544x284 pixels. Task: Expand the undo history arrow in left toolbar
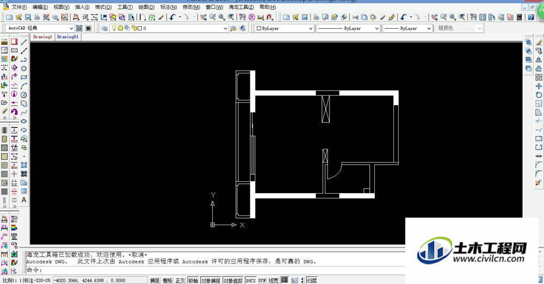coord(180,17)
